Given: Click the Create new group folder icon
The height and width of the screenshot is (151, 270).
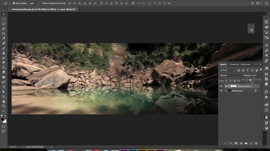Looking at the screenshot, I should (246, 143).
